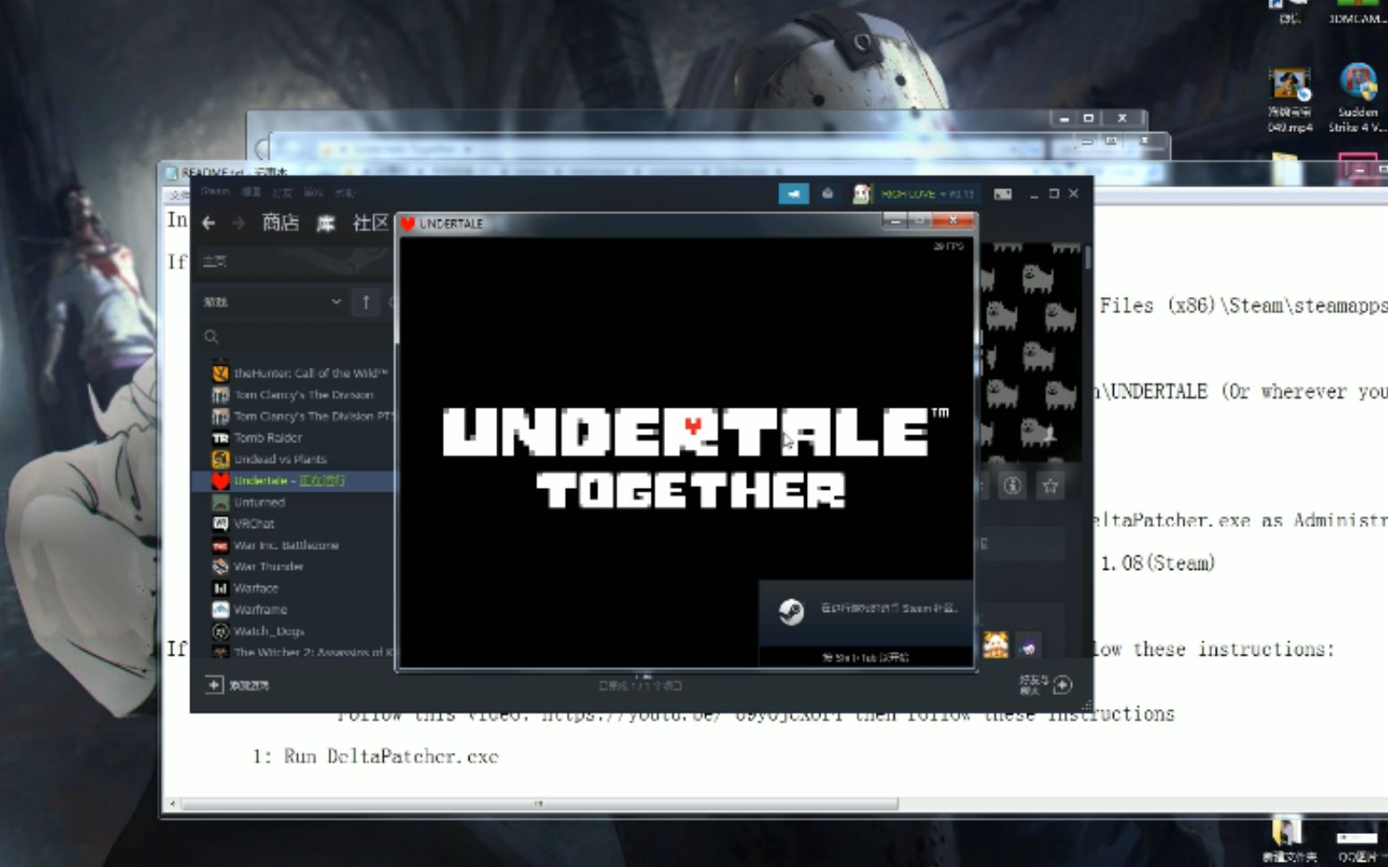Click the Undertale heart icon in the library
1388x867 pixels.
click(x=220, y=480)
